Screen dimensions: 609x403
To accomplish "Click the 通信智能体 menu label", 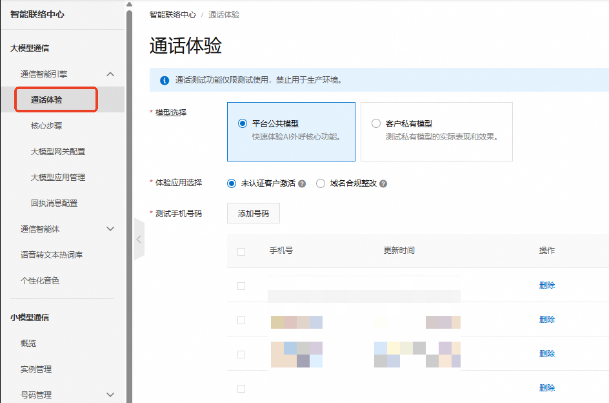I will (40, 229).
